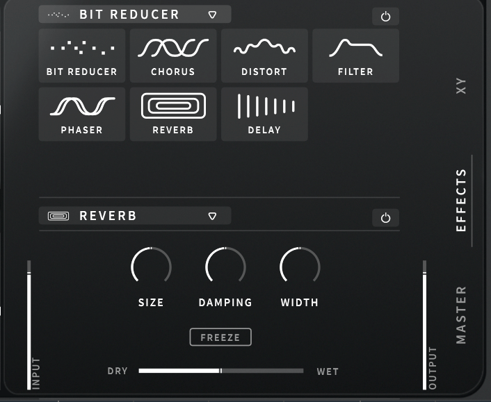Toggle power for the Bit Reducer slot
Screen dimensions: 491x402
(x=386, y=17)
